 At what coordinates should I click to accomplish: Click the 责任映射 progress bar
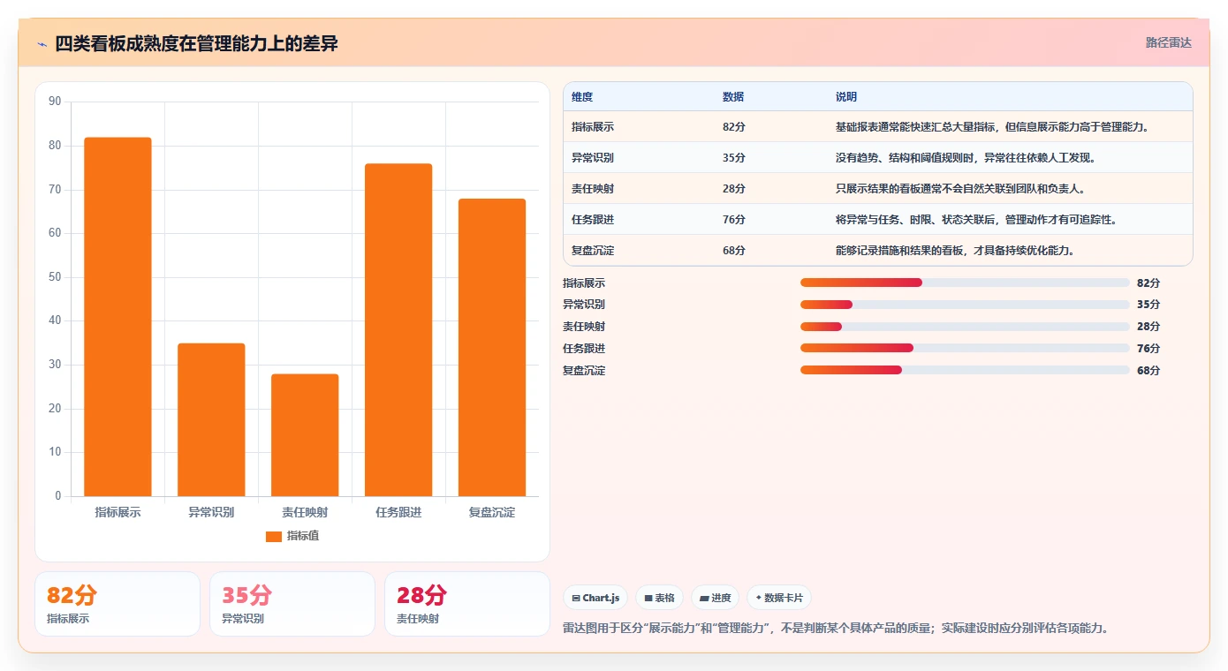[x=965, y=327]
